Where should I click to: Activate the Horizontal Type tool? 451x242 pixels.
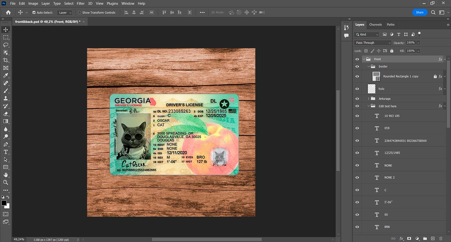(x=6, y=152)
